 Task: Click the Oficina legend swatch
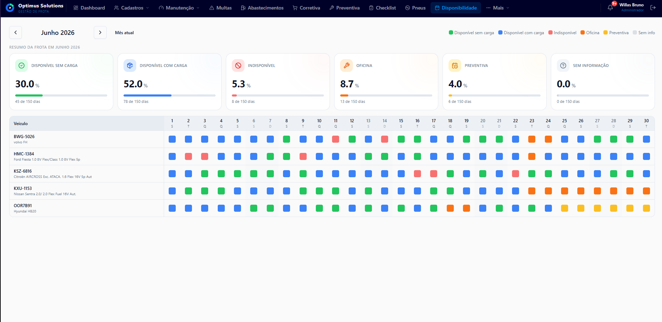[583, 32]
